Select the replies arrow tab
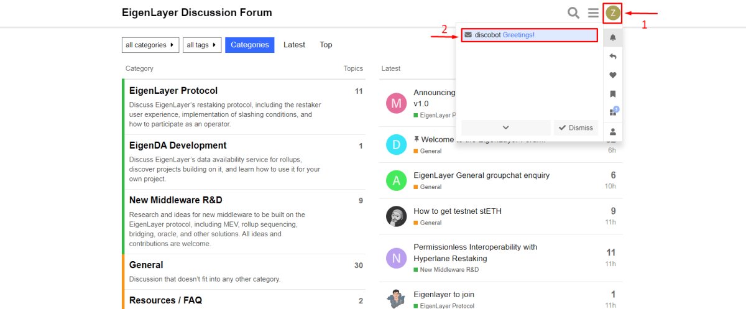 pyautogui.click(x=613, y=57)
